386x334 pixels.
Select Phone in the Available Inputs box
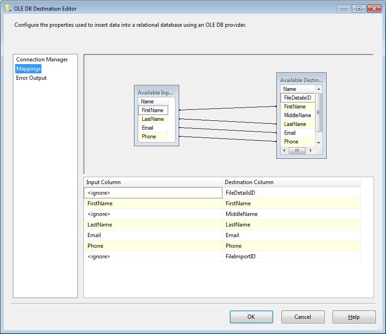[x=153, y=137]
